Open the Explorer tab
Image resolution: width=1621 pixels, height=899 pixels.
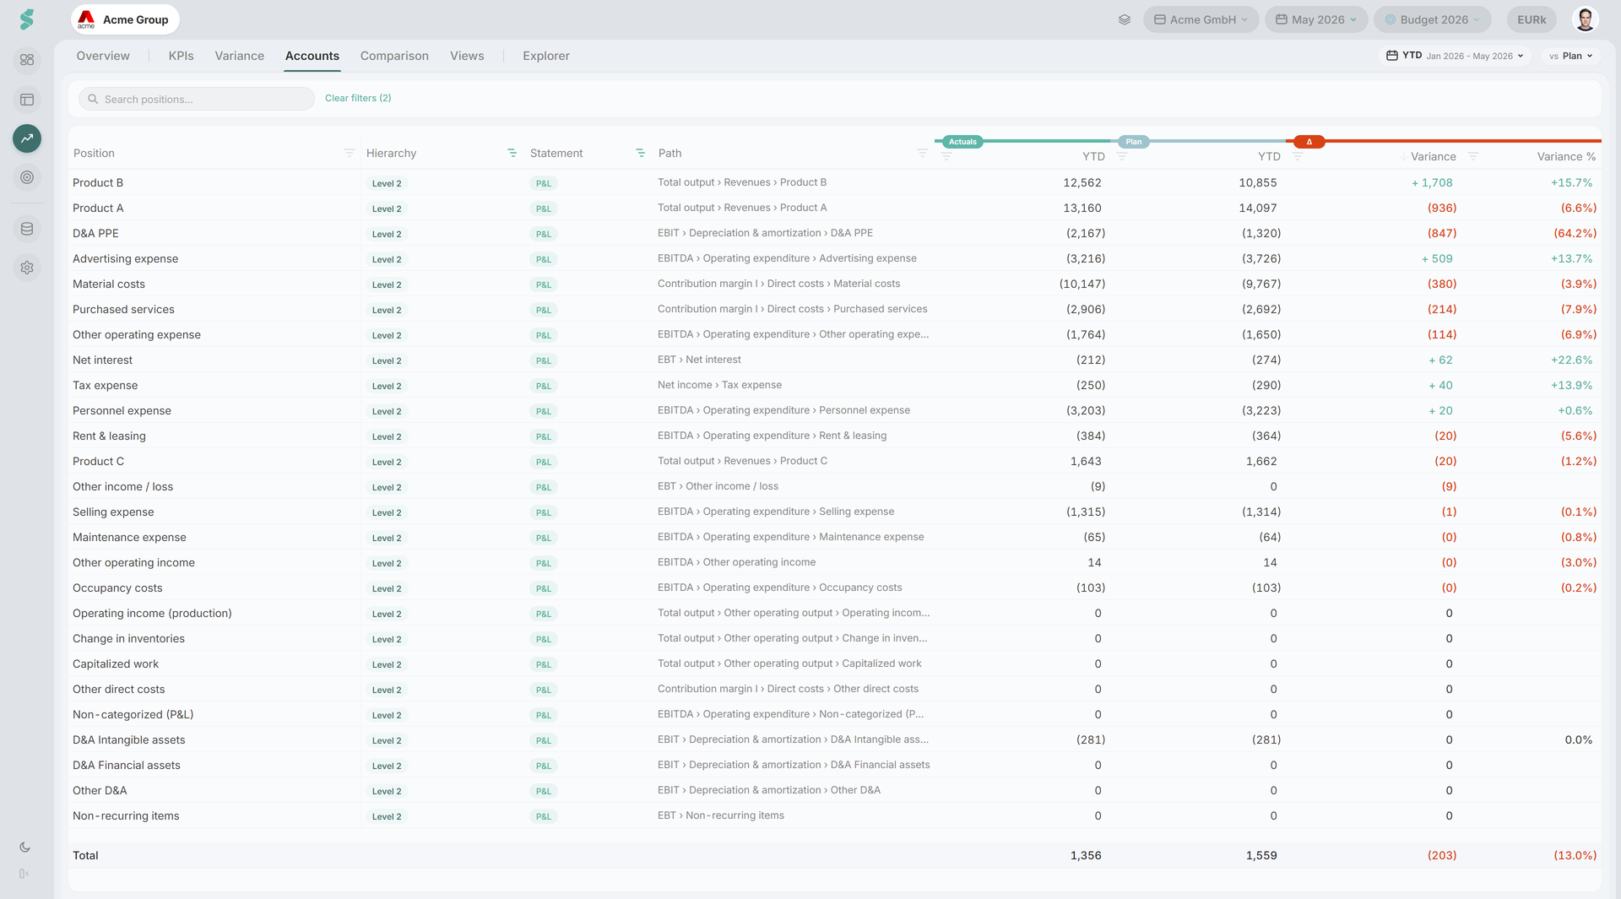coord(545,56)
